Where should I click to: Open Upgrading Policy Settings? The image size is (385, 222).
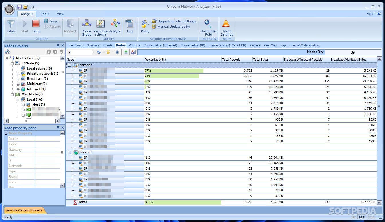(174, 21)
